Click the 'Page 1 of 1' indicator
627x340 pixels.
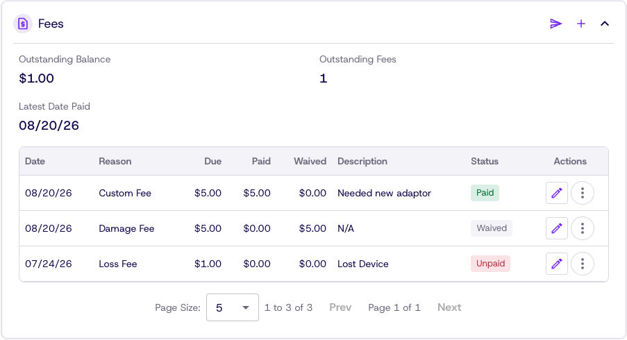point(394,307)
